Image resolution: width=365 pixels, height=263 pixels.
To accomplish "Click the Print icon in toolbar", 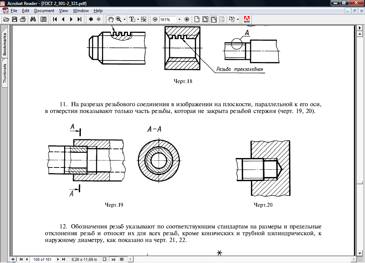I will coord(23,19).
